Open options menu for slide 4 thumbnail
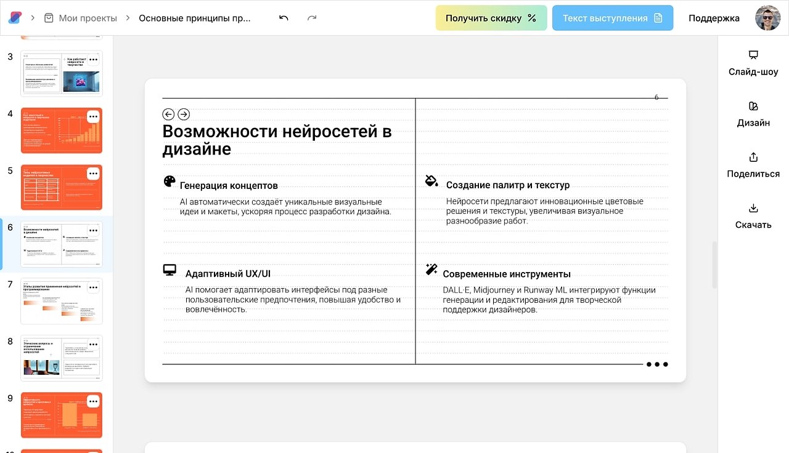 coord(93,116)
